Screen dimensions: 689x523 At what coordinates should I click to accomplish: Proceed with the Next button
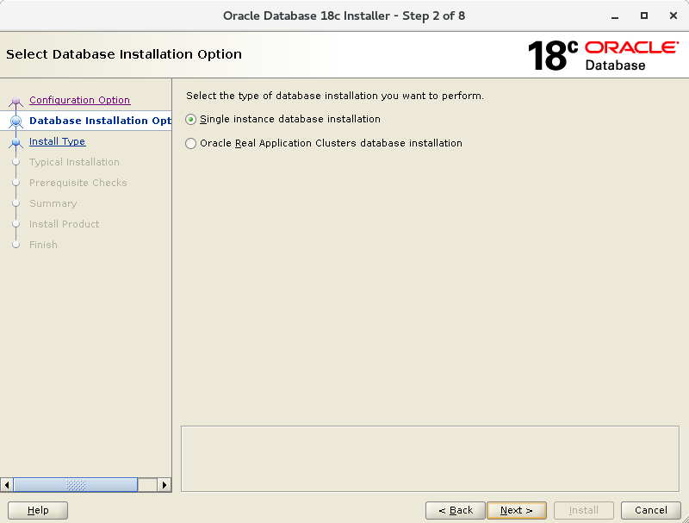tap(517, 510)
